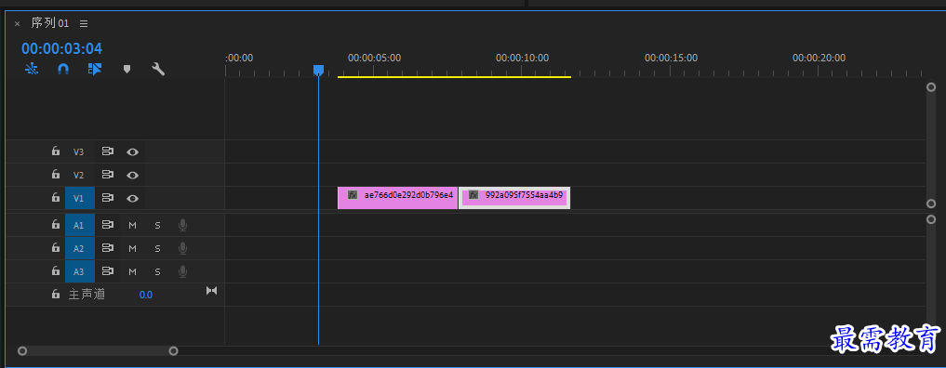
Task: Toggle sync lock on A3
Action: click(x=107, y=271)
